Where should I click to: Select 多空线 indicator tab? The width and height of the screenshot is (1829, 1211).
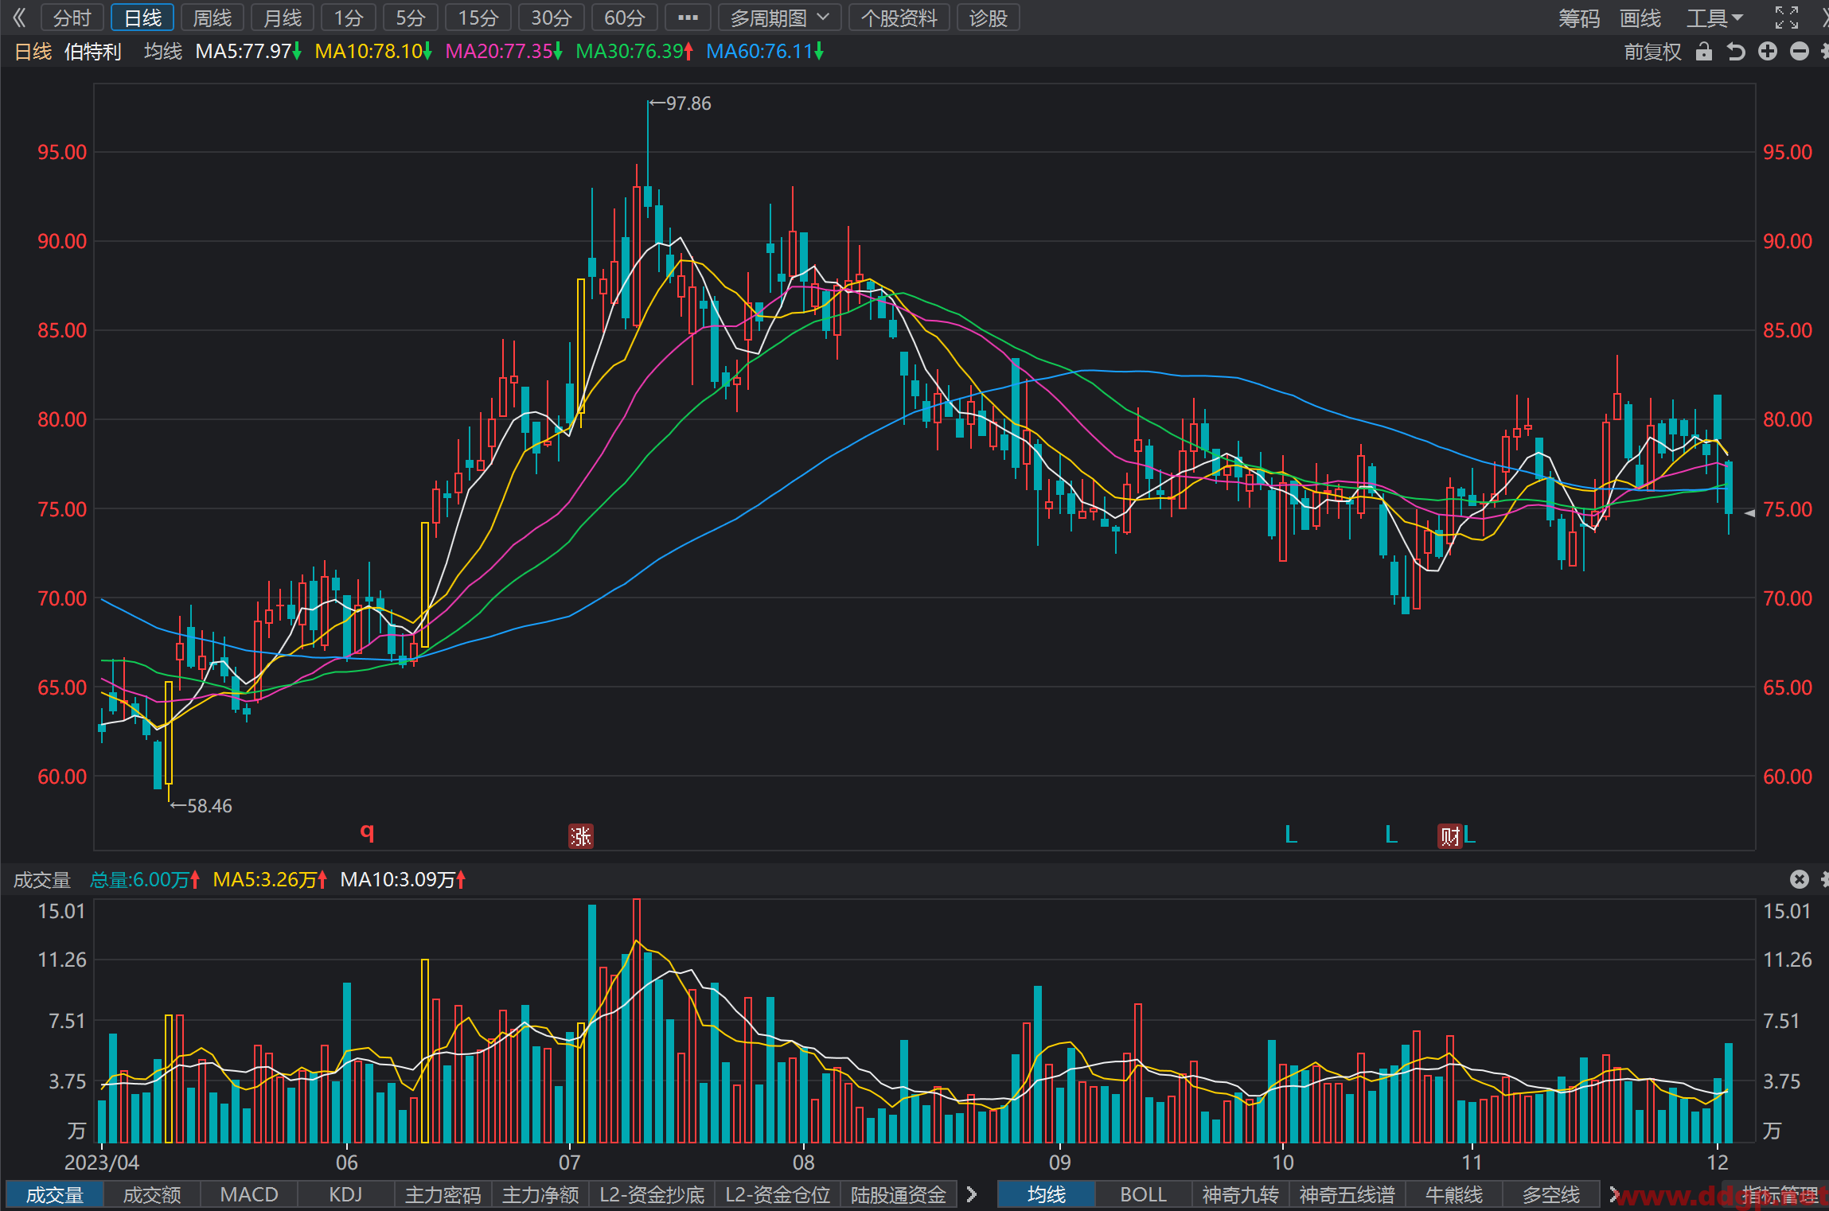tap(1550, 1194)
